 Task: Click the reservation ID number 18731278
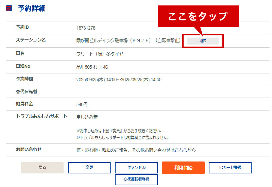click(86, 28)
